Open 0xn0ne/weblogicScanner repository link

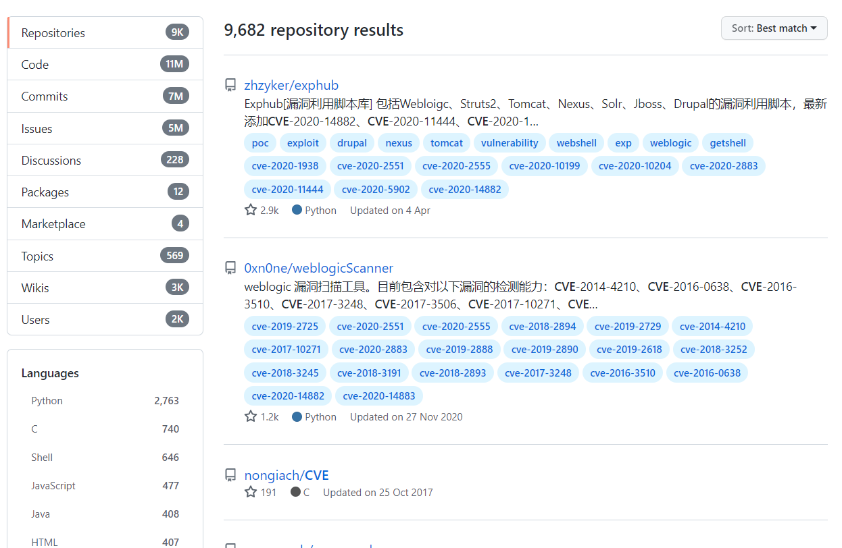coord(318,267)
